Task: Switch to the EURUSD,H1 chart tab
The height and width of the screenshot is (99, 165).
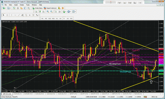Action: point(18,94)
